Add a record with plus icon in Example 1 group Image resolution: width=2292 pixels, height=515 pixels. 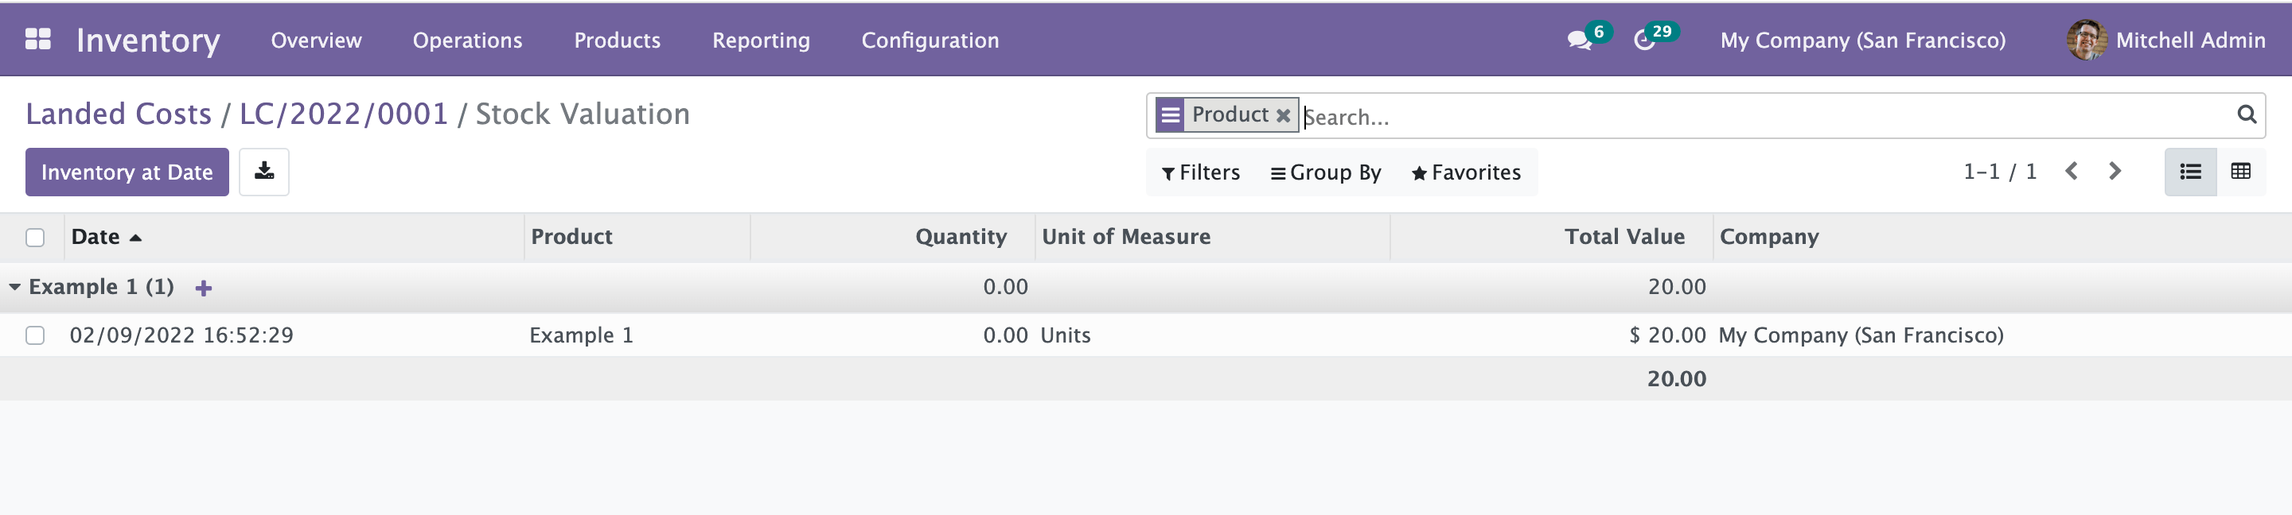204,288
